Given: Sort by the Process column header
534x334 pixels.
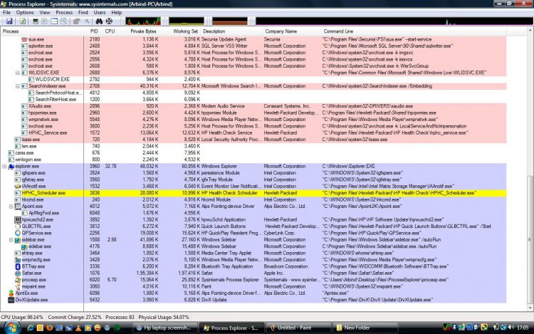Looking at the screenshot, I should click(42, 31).
